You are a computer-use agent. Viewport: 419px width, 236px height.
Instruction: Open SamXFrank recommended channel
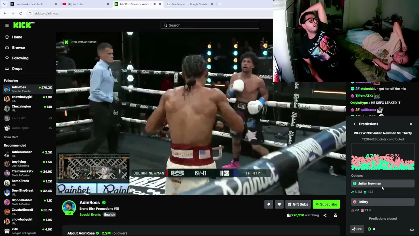[x=28, y=183]
